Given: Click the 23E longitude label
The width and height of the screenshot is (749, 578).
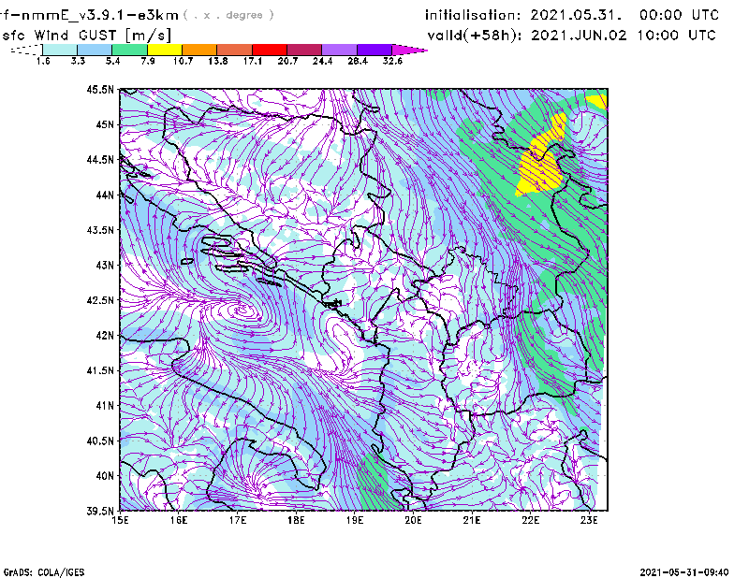Looking at the screenshot, I should pos(589,520).
